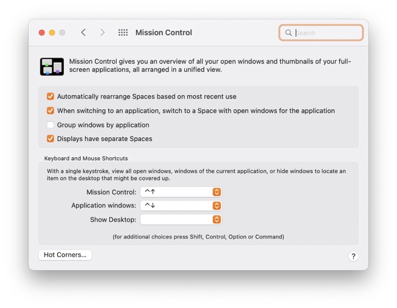Open help with the question mark button

click(353, 256)
